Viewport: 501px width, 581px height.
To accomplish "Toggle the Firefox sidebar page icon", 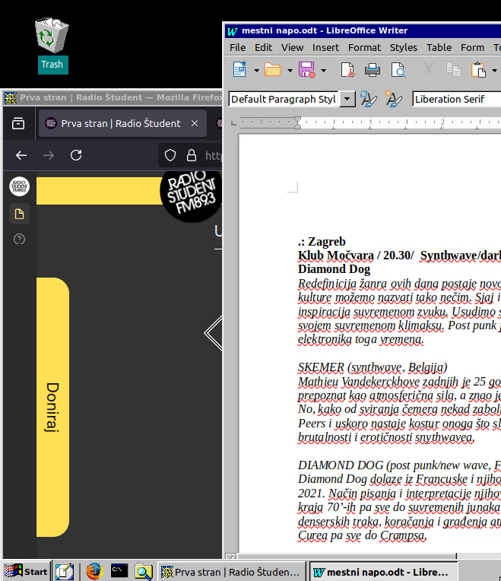I will tap(20, 214).
